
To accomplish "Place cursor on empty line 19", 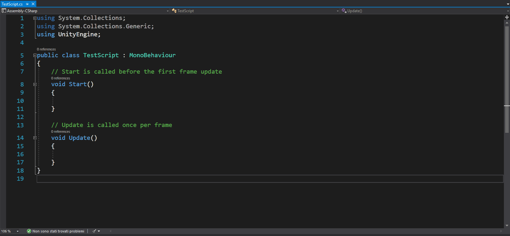I will pos(270,179).
